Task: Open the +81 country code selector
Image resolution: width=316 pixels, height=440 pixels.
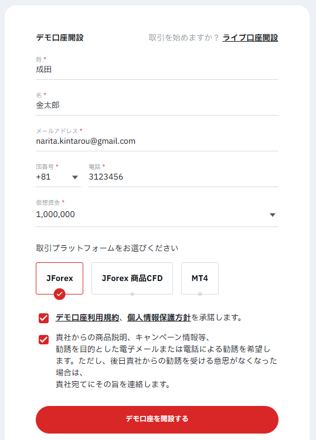Action: [x=58, y=177]
